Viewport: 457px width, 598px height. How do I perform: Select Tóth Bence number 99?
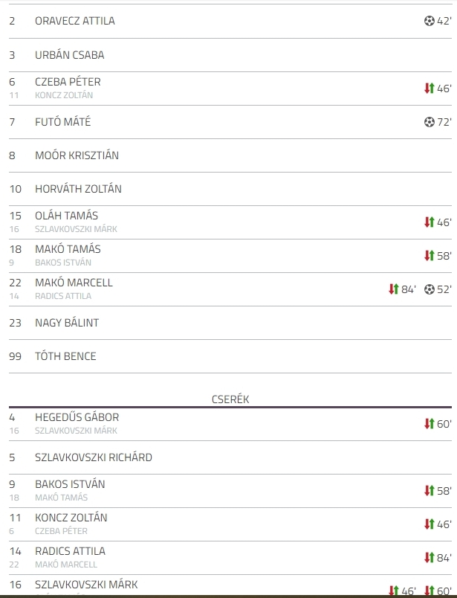pyautogui.click(x=65, y=356)
